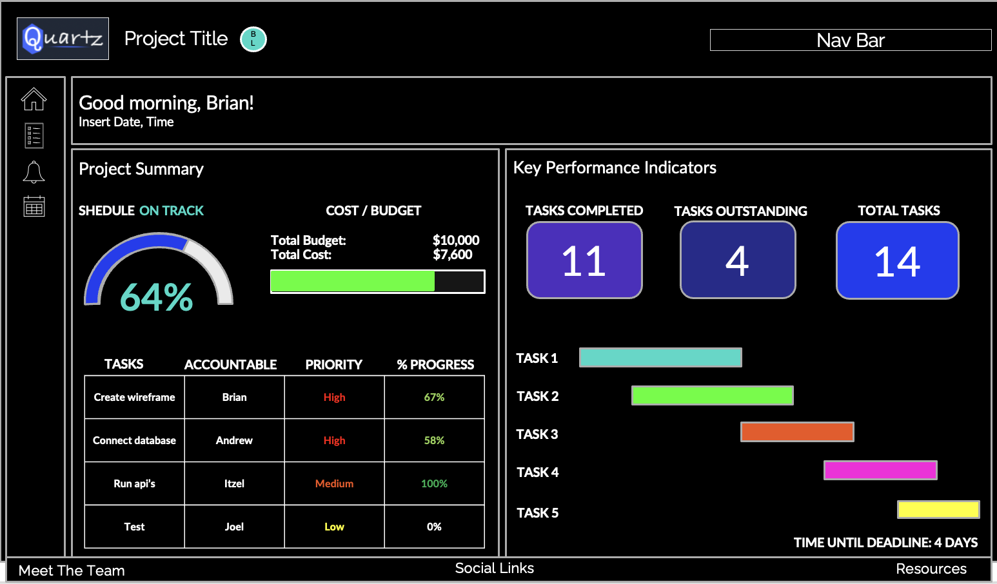Viewport: 997px width, 584px height.
Task: Open the task checklist sidebar icon
Action: pyautogui.click(x=34, y=135)
